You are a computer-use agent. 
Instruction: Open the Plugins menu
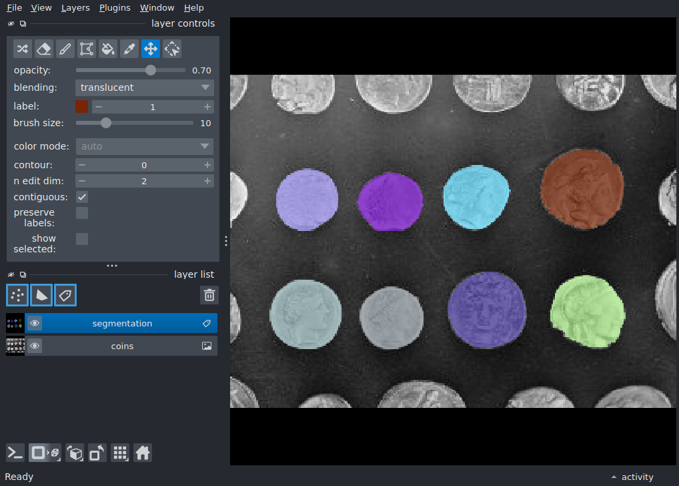coord(115,8)
